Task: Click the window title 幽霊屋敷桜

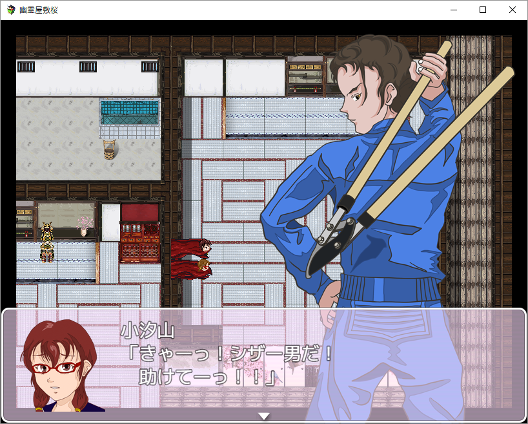Action: (x=38, y=10)
